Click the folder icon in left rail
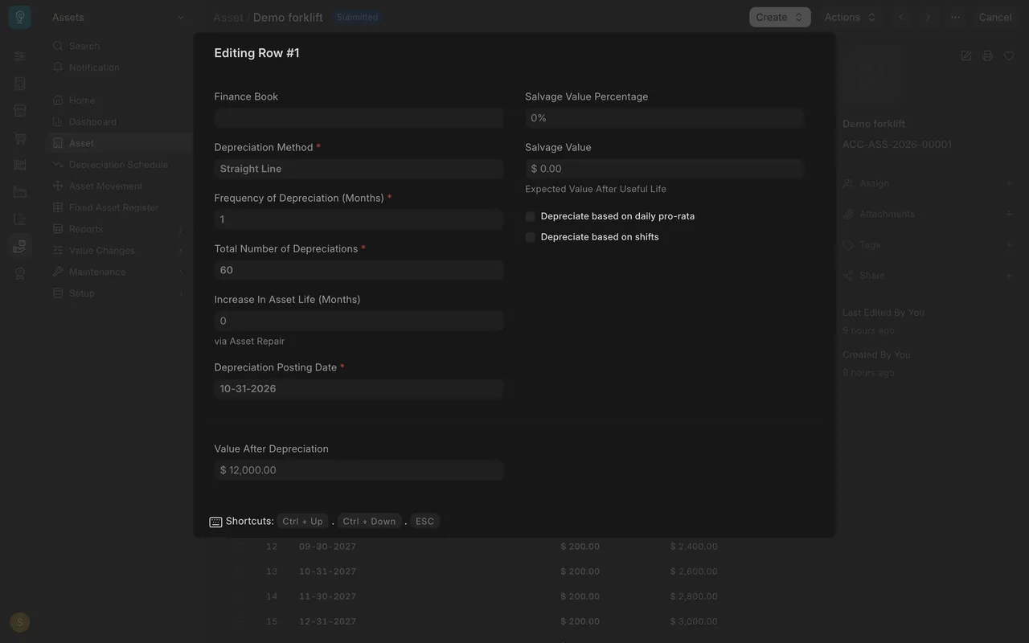 (20, 192)
